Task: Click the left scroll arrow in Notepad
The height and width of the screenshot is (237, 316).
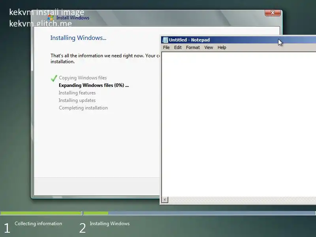Action: [165, 200]
